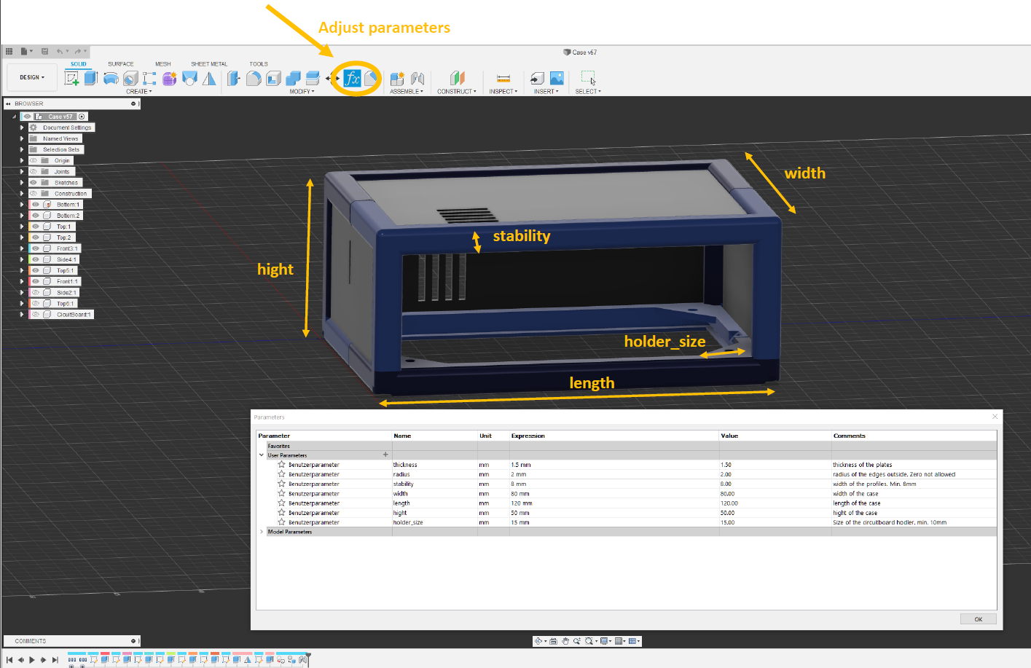Click the Joint icon in Assemble

coord(418,79)
